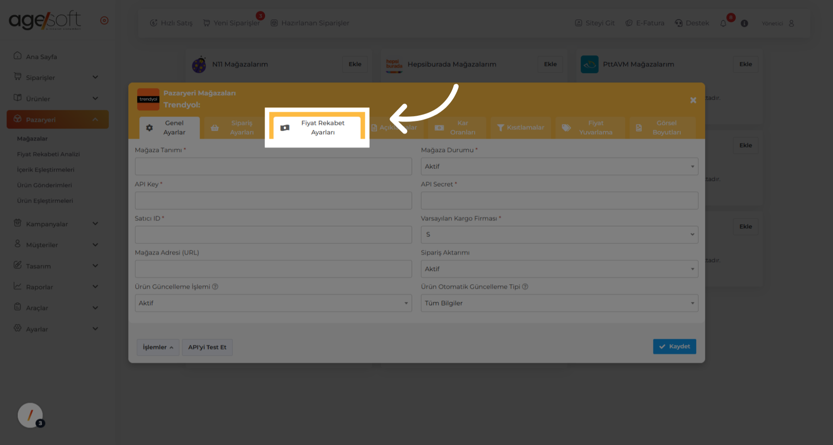This screenshot has height=445, width=833.
Task: Open the Mağazalar submenu item
Action: click(x=33, y=139)
